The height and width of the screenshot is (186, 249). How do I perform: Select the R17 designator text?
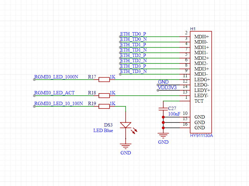(92, 77)
